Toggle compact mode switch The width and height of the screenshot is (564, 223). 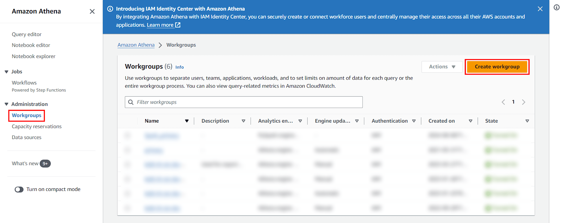(19, 189)
